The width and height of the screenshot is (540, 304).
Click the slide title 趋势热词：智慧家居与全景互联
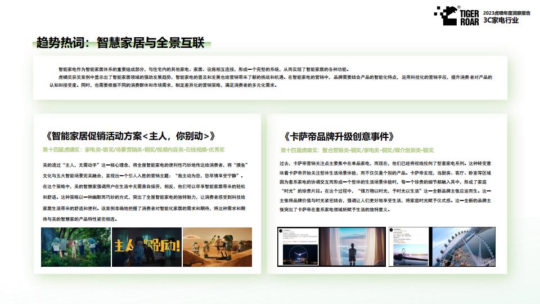(120, 43)
